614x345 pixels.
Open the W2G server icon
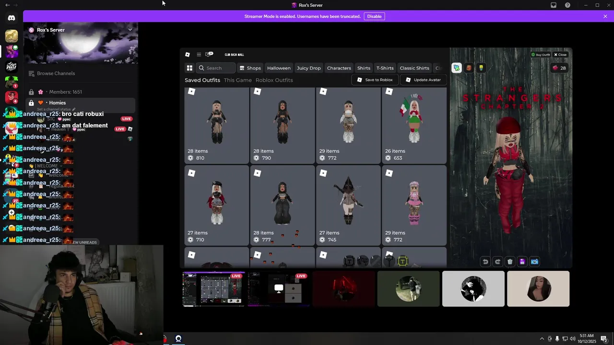[12, 66]
